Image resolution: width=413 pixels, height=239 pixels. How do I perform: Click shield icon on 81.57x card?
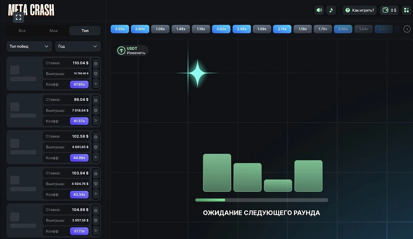point(95,110)
